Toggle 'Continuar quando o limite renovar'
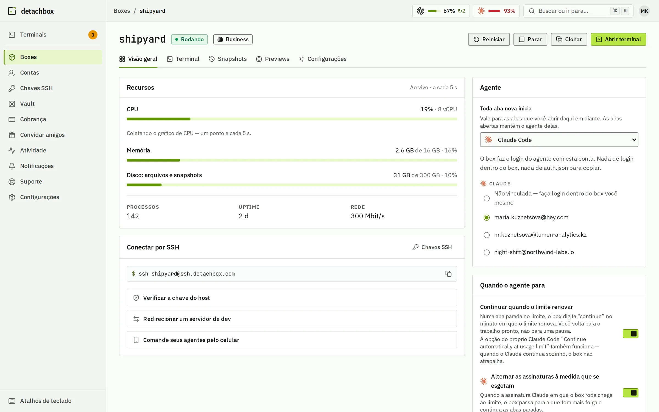 630,334
